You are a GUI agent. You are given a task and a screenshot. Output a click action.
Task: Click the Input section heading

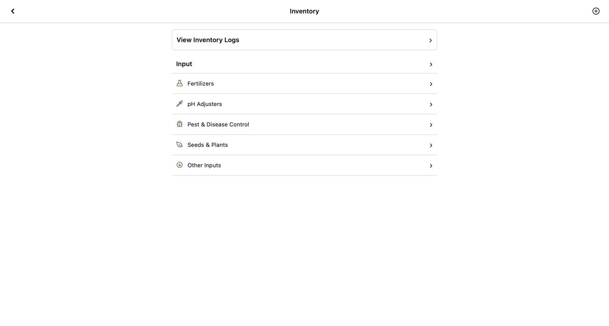(184, 64)
